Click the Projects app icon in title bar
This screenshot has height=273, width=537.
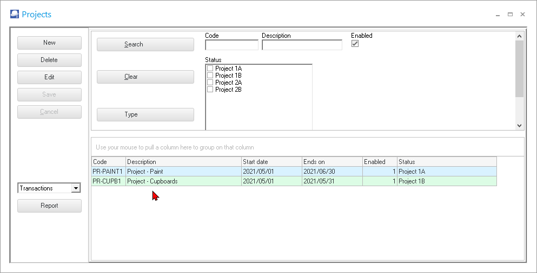(15, 15)
